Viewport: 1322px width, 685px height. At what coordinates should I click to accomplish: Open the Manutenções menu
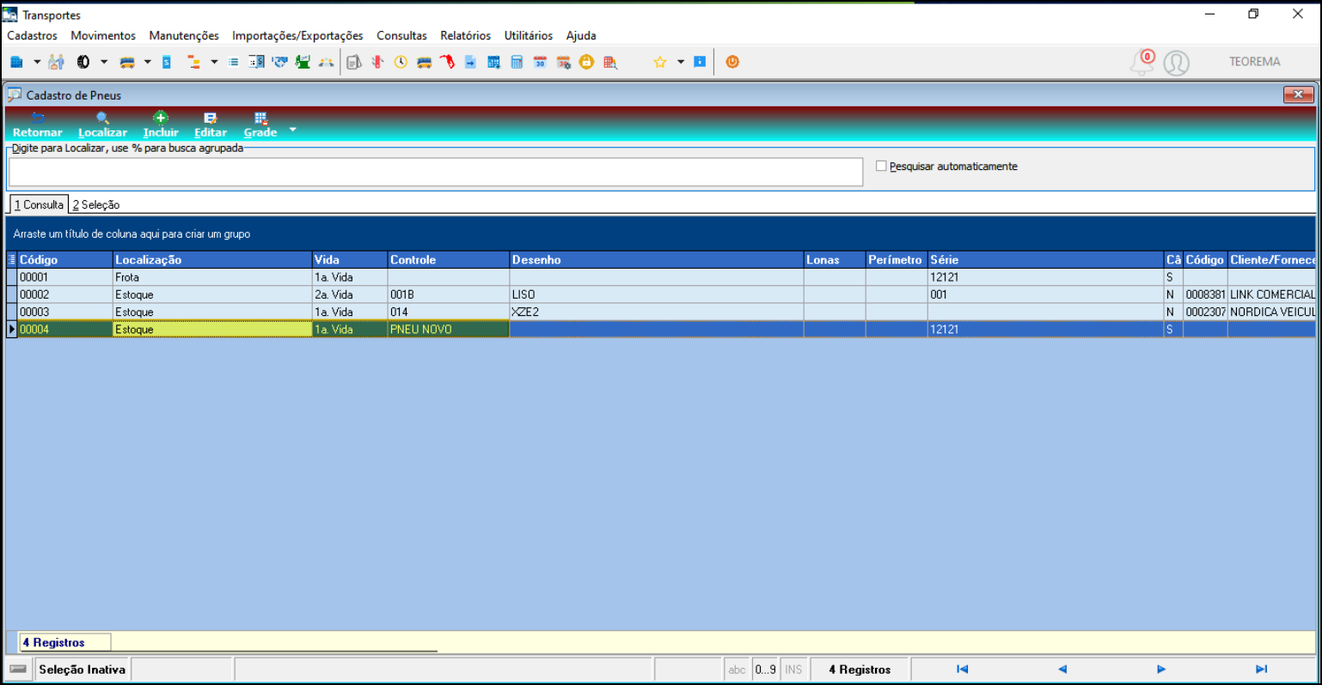[184, 35]
